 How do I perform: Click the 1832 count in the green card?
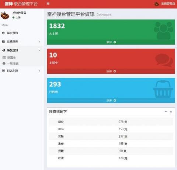[x=57, y=26]
